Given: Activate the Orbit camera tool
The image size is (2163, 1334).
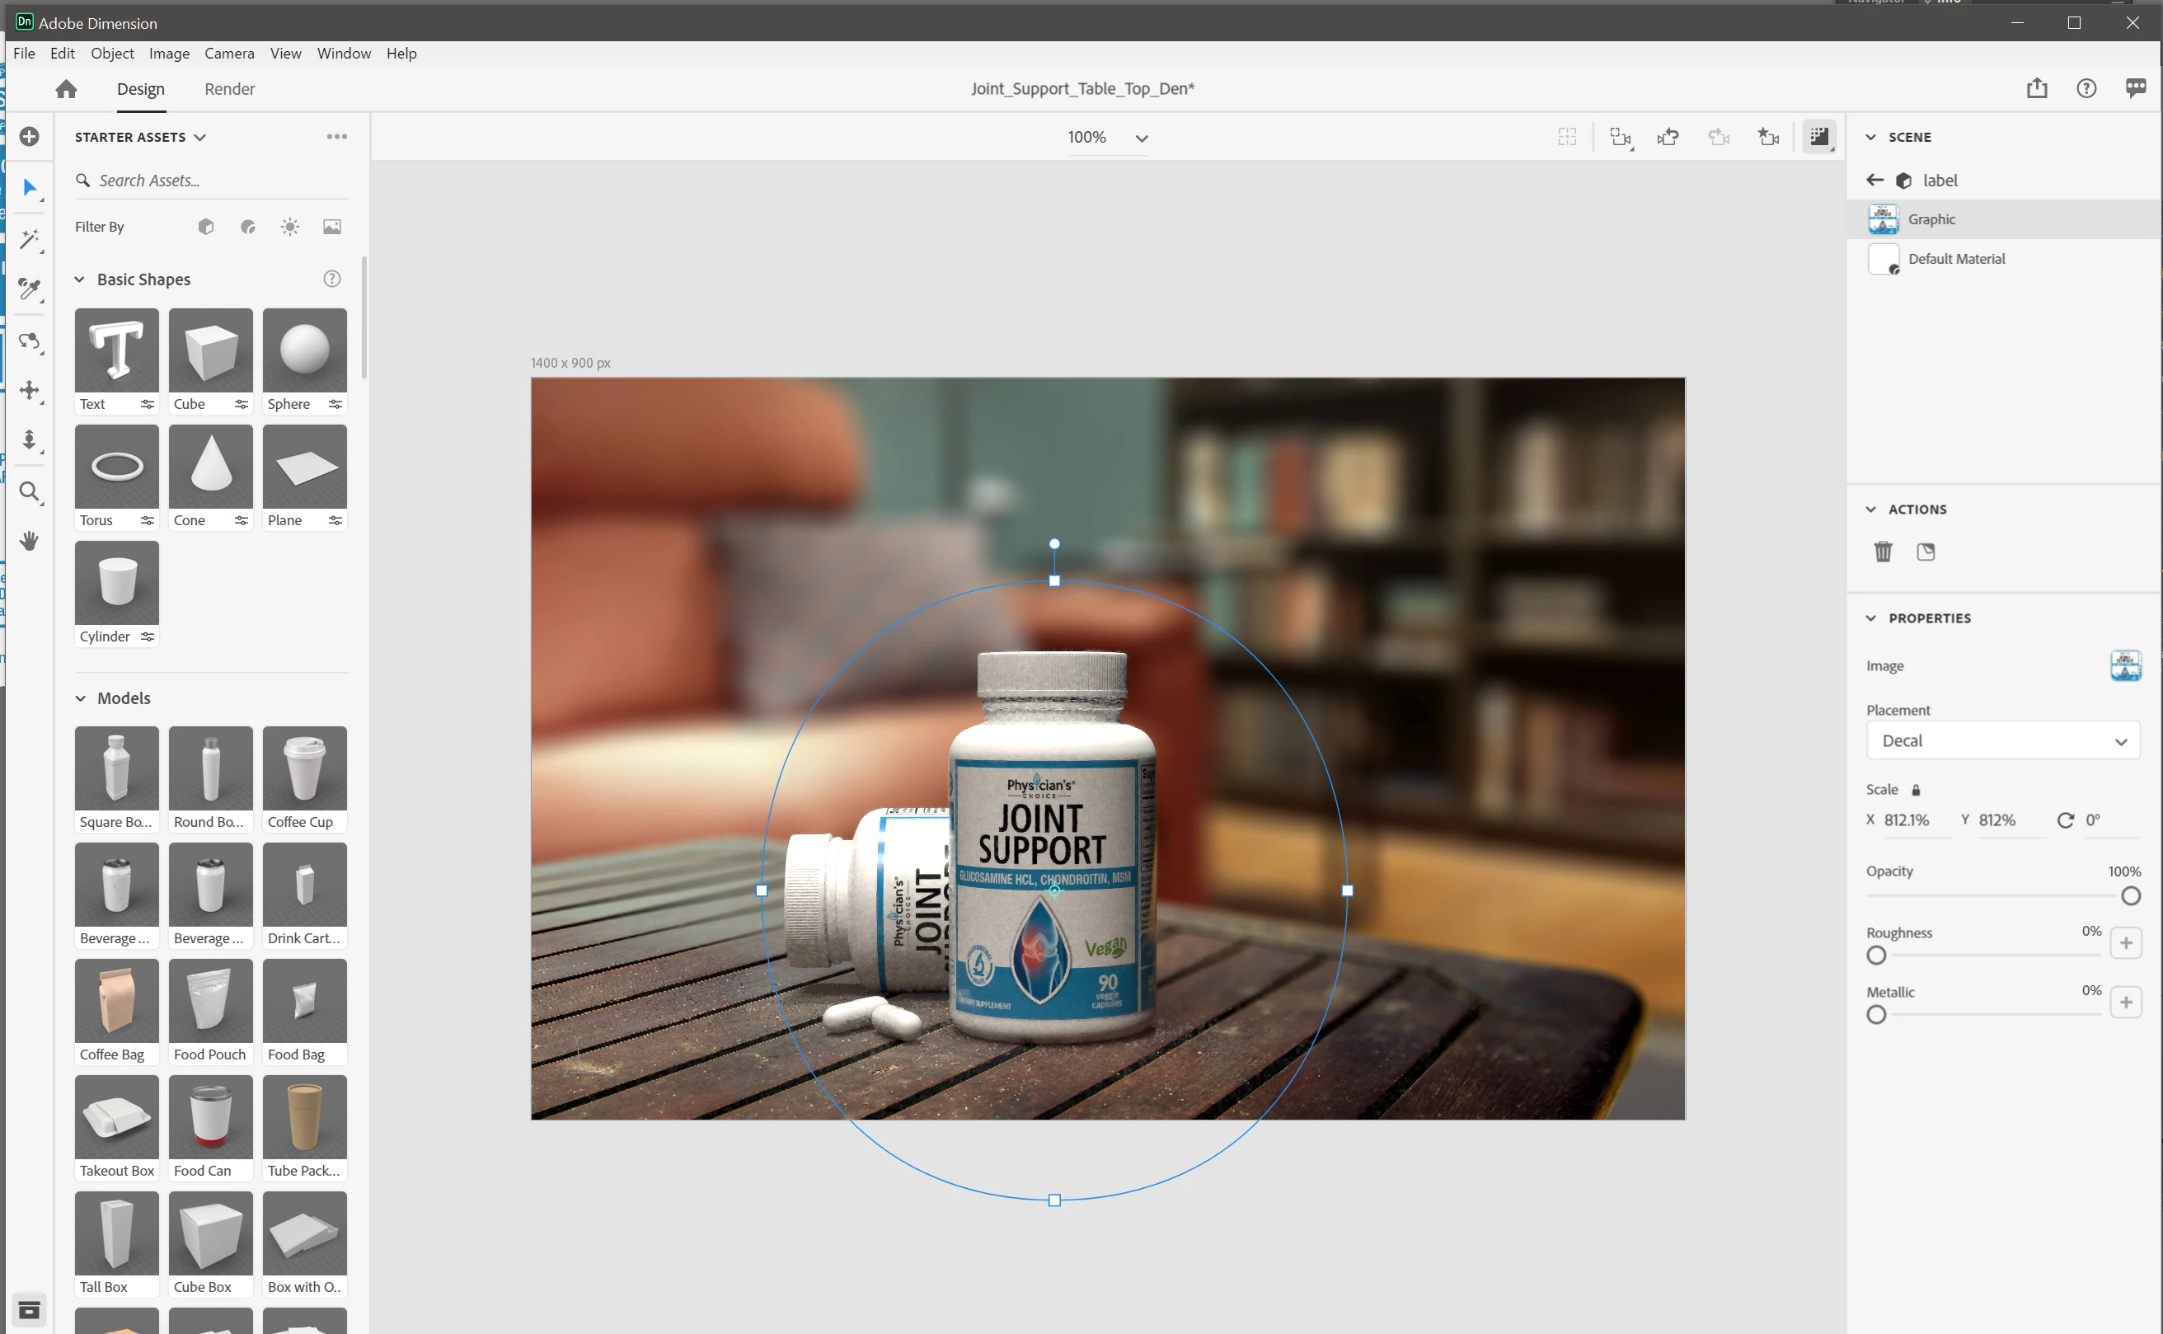Looking at the screenshot, I should 29,341.
